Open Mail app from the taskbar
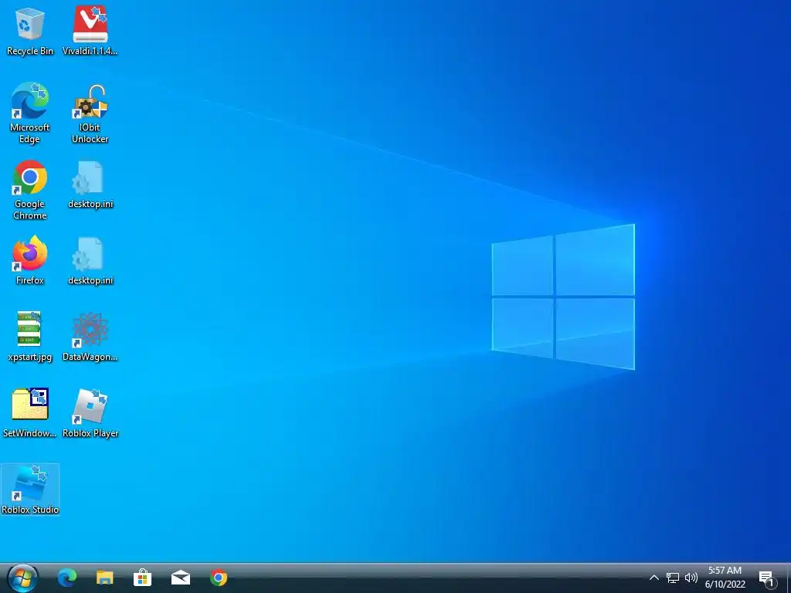 pyautogui.click(x=181, y=578)
